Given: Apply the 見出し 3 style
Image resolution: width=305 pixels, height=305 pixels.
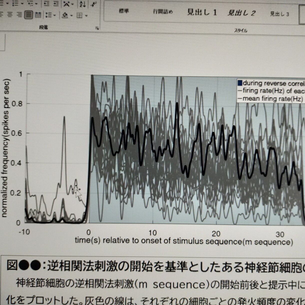Looking at the screenshot, I should coord(279,14).
